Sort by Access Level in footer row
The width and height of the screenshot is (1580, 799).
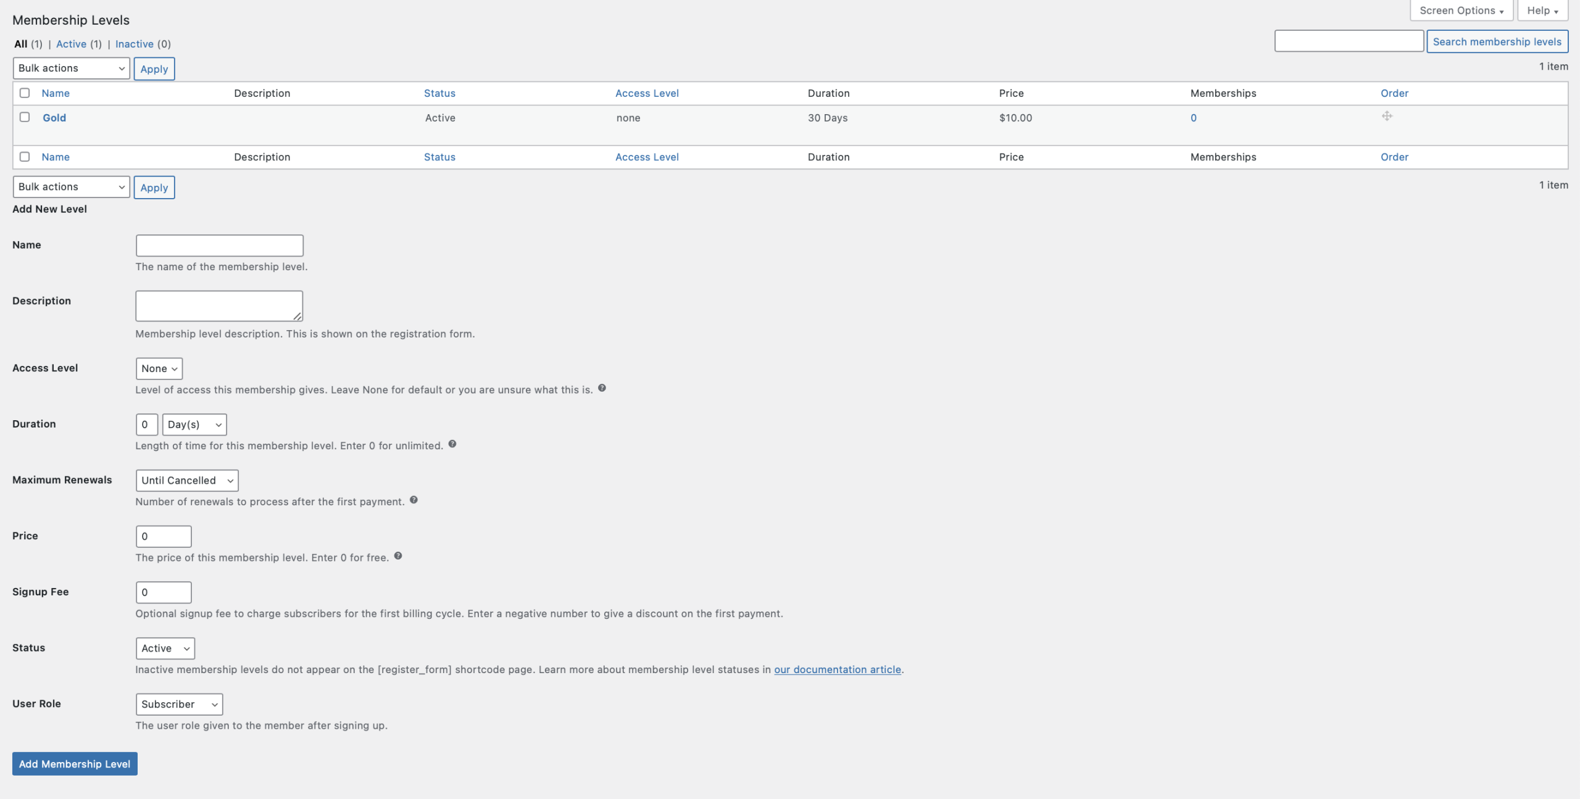tap(647, 157)
